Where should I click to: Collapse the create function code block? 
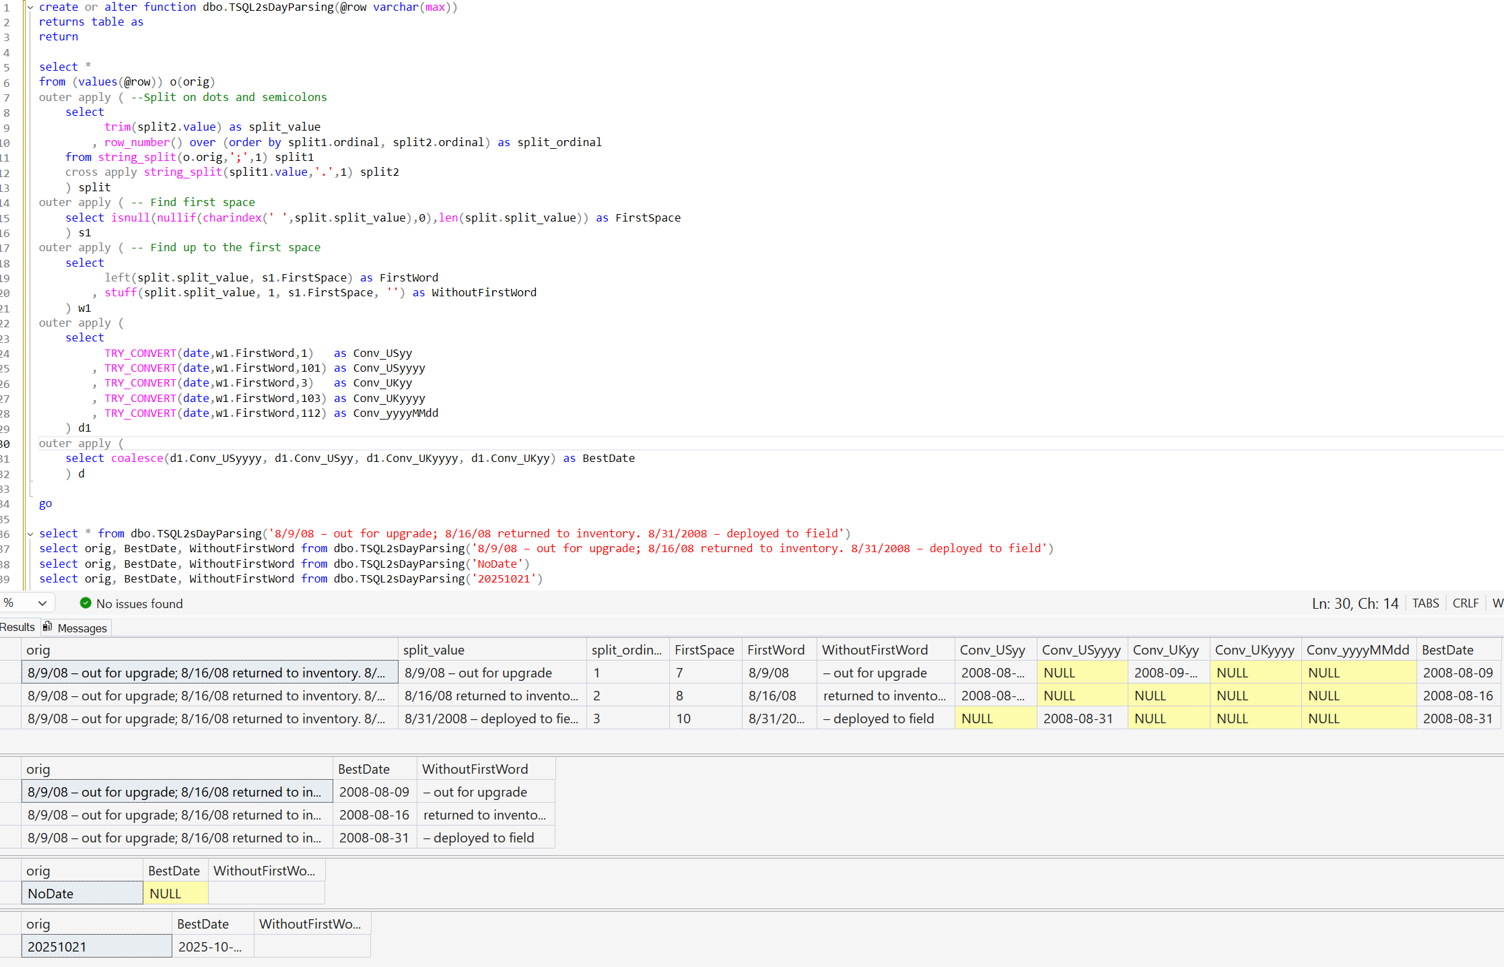pyautogui.click(x=30, y=7)
